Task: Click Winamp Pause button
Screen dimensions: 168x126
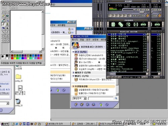Action: click(117, 15)
